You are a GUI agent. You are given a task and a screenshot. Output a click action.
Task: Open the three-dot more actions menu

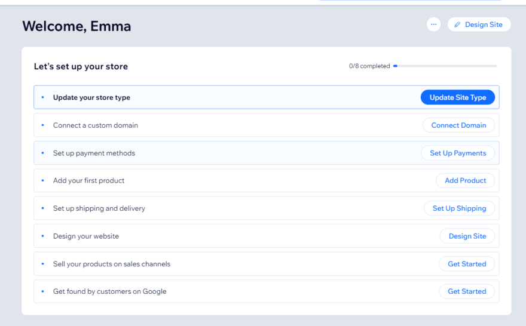(x=433, y=24)
